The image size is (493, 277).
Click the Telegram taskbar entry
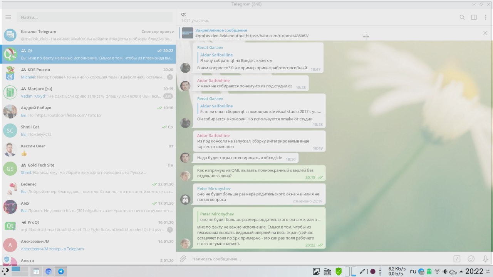[x=61, y=271]
